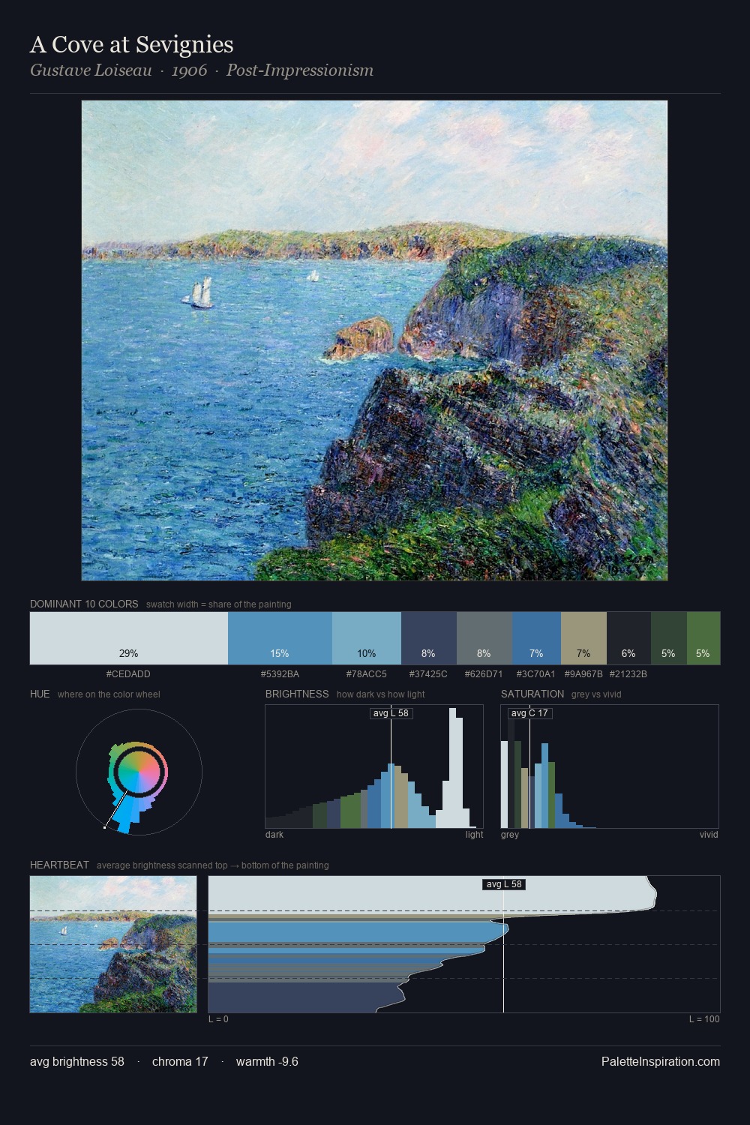Pick the 7% #9A967B khaki swatch
Viewport: 750px width, 1125px height.
pyautogui.click(x=583, y=638)
